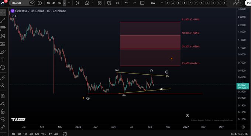Select the brush drawing tool
The width and height of the screenshot is (251, 136).
click(x=3, y=52)
